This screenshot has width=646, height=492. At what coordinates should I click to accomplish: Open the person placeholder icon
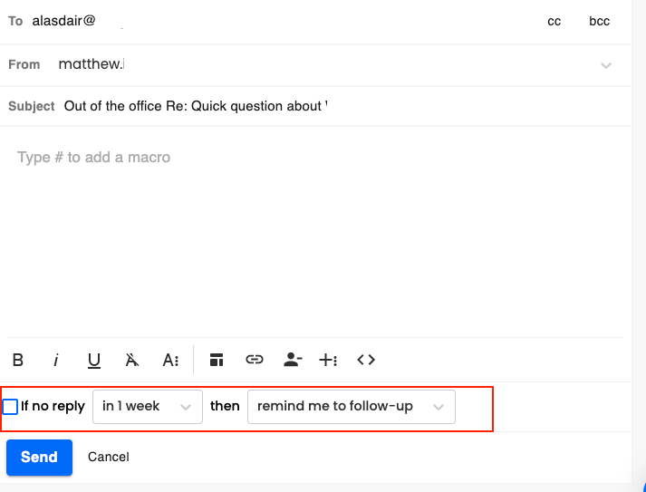tap(293, 360)
